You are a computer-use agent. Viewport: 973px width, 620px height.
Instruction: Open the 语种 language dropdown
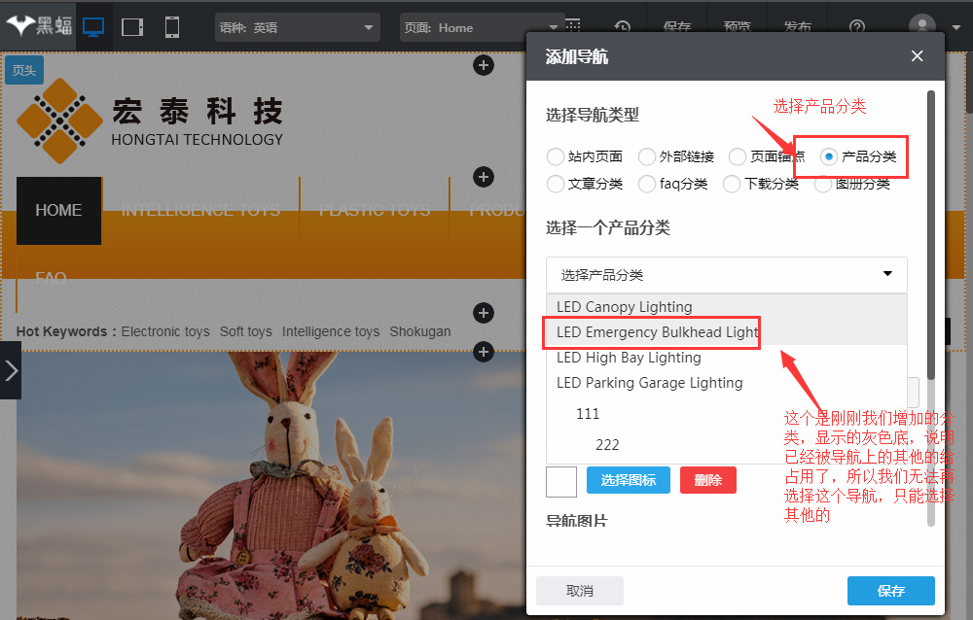[297, 28]
